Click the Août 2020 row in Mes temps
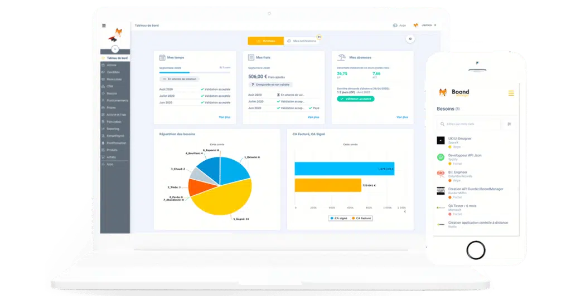Viewport: 571px width, 296px height. click(195, 90)
